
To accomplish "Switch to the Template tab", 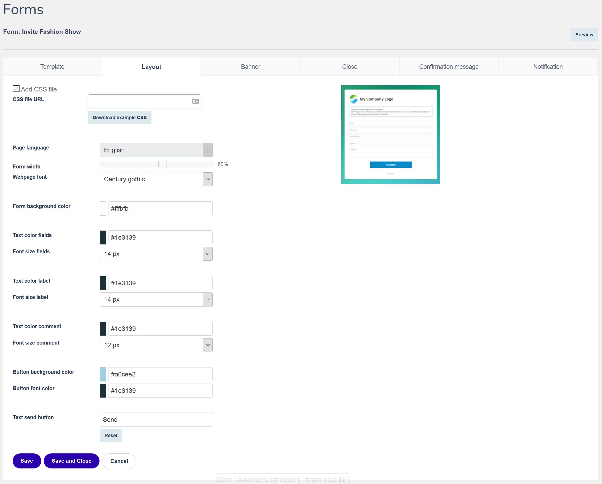I will (x=52, y=67).
